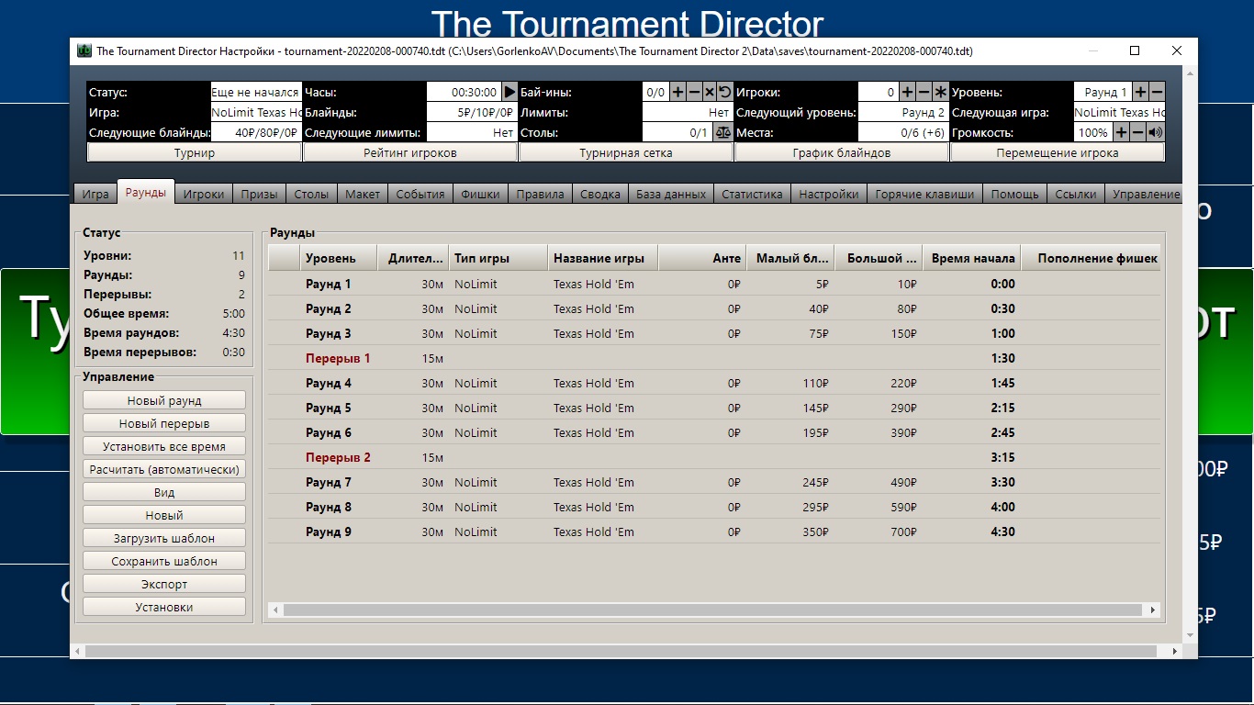The width and height of the screenshot is (1254, 705).
Task: Click the График блайндов button
Action: 842,153
